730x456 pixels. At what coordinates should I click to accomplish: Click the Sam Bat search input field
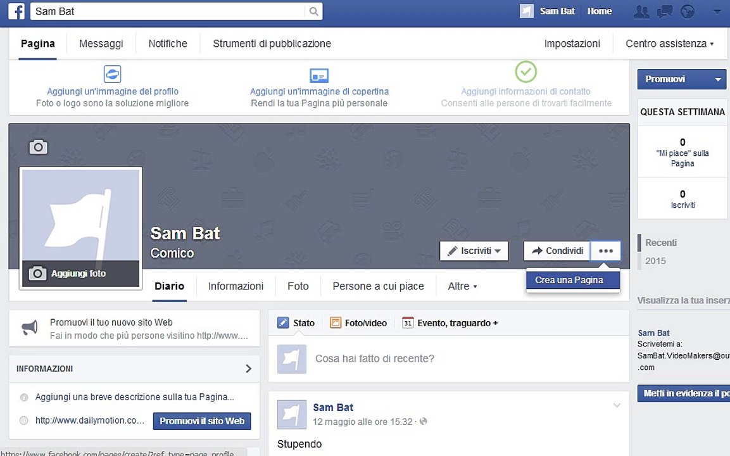tap(168, 11)
